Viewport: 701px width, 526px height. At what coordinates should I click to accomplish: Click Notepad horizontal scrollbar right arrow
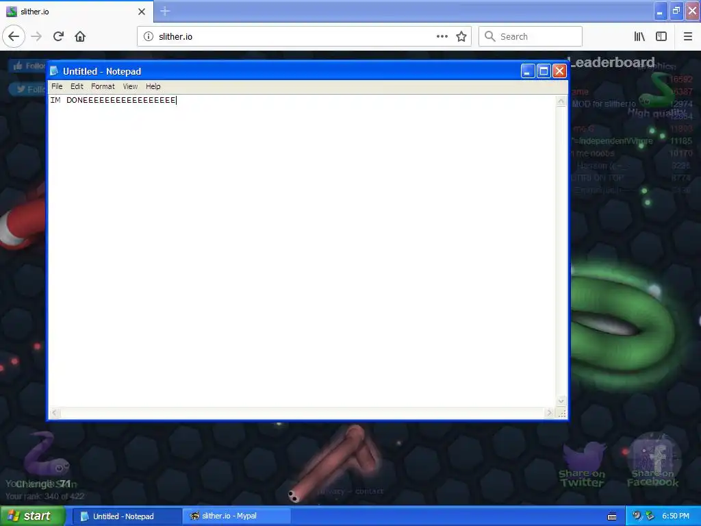550,413
